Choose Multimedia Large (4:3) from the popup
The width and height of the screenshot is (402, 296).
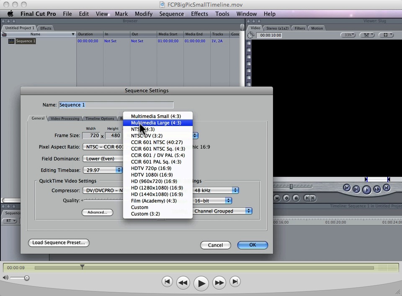click(x=158, y=123)
